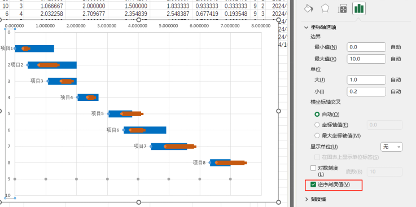Open the Size & Properties tab icon
416x207 pixels.
pos(342,9)
